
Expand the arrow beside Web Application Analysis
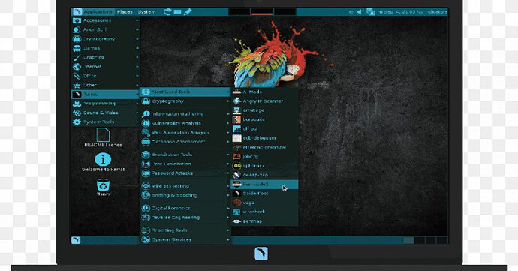click(x=228, y=133)
